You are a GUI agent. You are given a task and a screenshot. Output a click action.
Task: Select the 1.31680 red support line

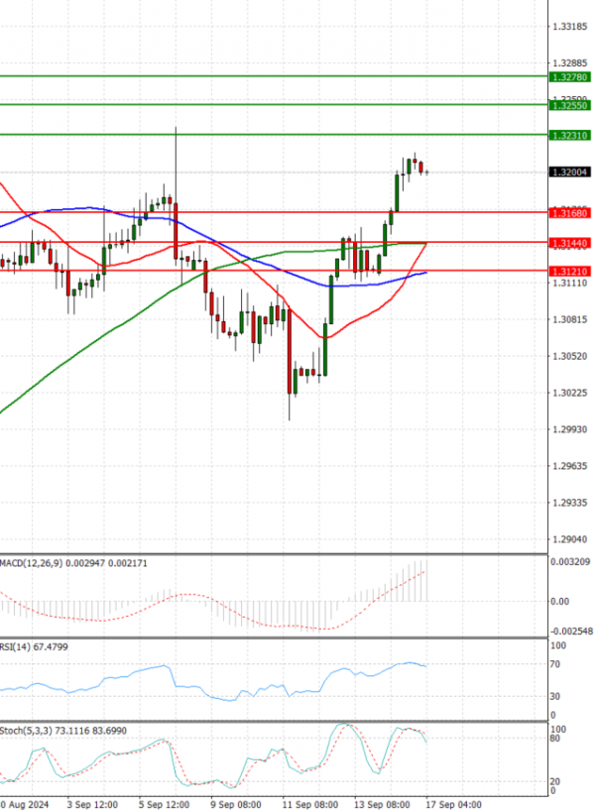coord(274,212)
